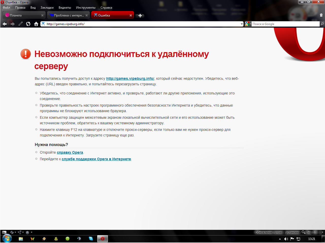
Task: Follow the http://games.vipeburg.info/ link
Action: (x=130, y=78)
